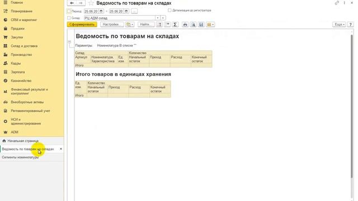Open the Еще menu dropdown
The height and width of the screenshot is (201, 358).
[x=339, y=25]
